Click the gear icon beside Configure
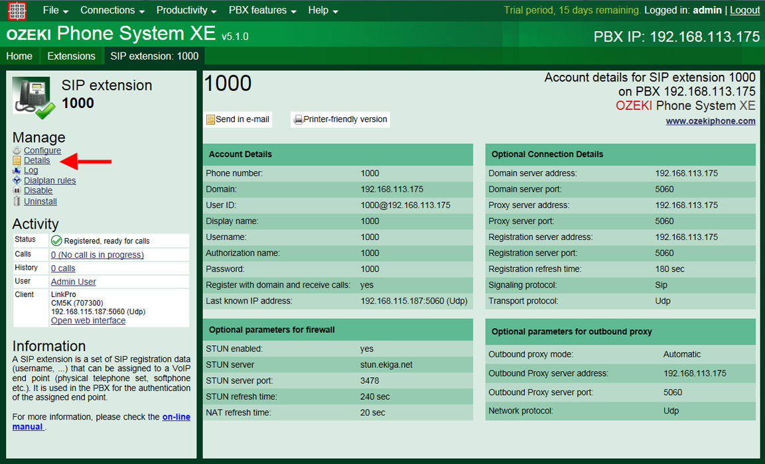This screenshot has height=464, width=765. (17, 150)
